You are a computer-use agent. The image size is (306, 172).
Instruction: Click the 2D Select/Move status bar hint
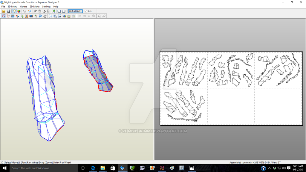(x=36, y=162)
